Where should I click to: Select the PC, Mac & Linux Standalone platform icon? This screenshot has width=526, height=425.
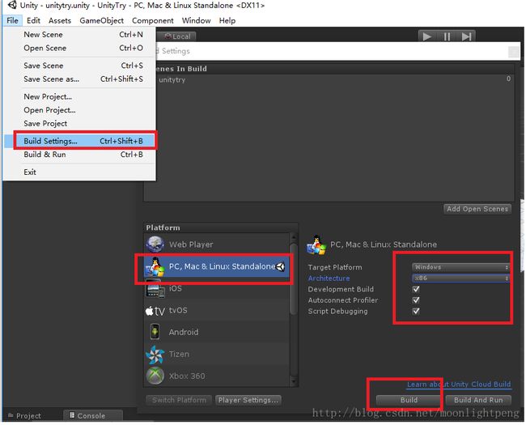(x=155, y=267)
